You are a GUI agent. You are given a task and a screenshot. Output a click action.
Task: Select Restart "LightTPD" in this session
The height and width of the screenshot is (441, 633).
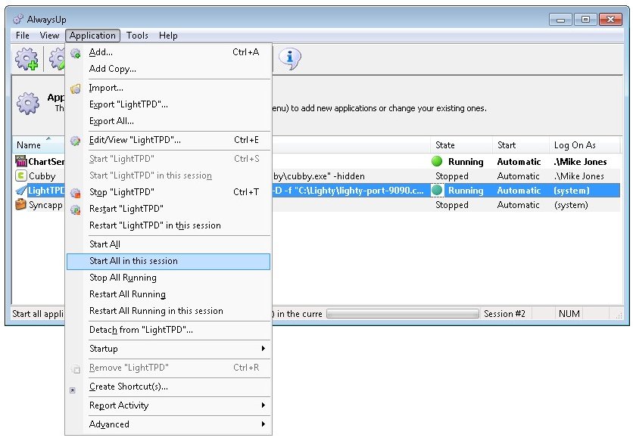pos(168,225)
